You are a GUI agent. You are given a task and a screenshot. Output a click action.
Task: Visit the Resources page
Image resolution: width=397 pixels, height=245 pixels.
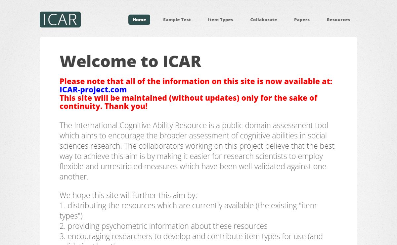[338, 20]
